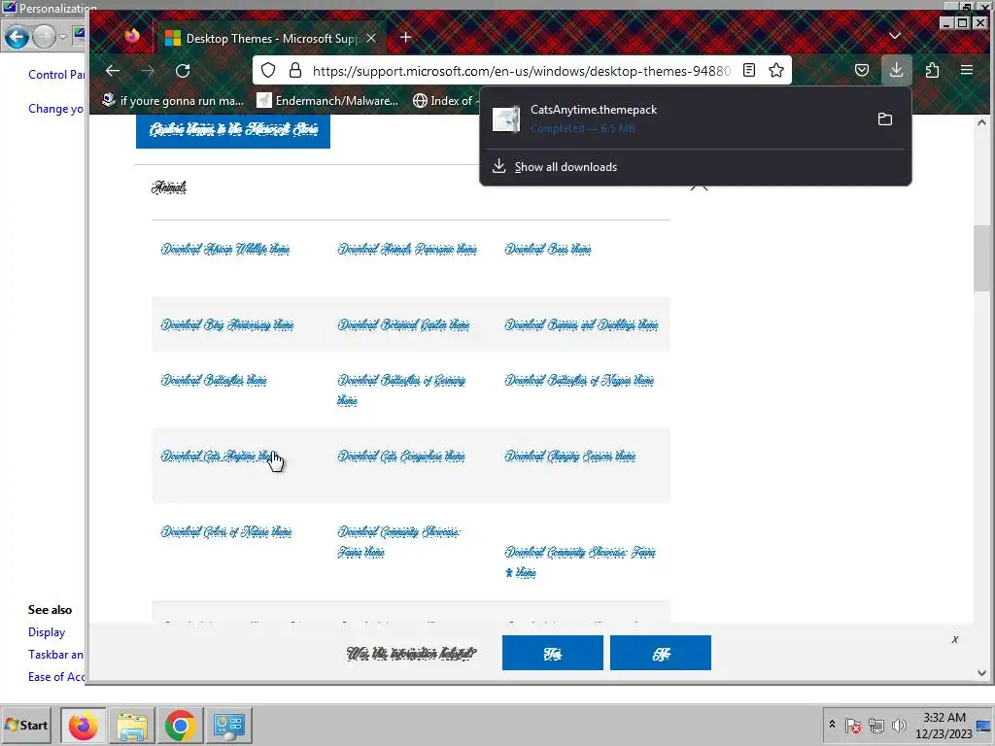Download African Wildlife theme
Viewport: 995px width, 746px height.
[x=225, y=249]
